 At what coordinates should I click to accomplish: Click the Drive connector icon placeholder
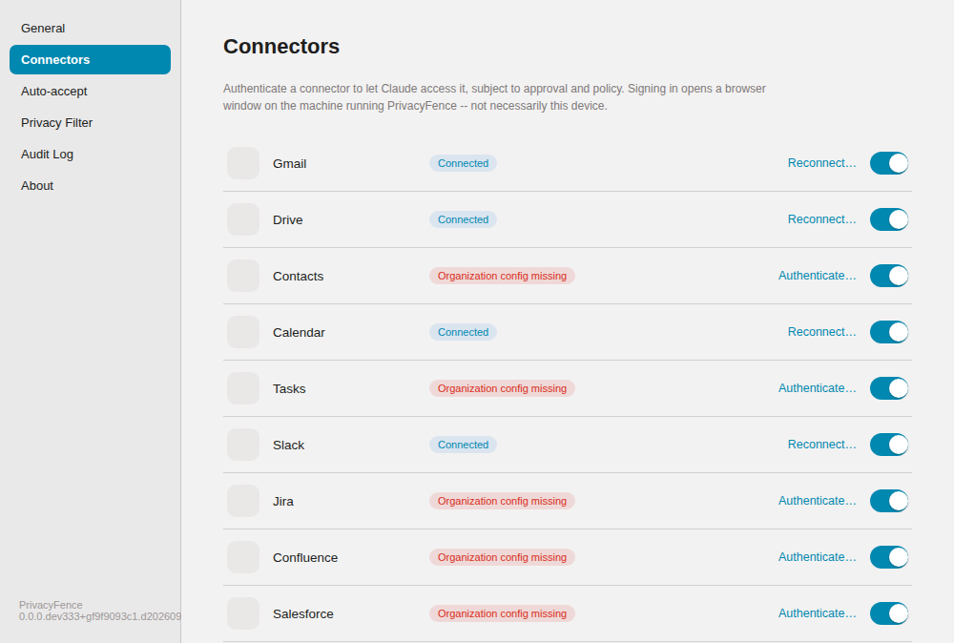coord(243,219)
